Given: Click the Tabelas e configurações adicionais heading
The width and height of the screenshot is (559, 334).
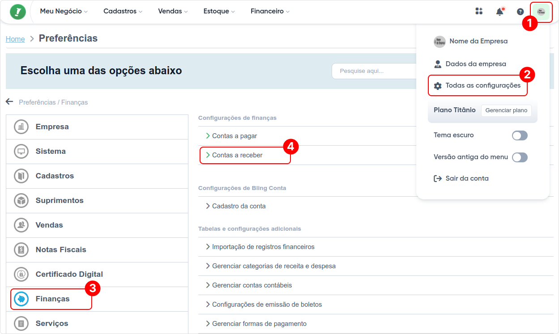Looking at the screenshot, I should click(250, 229).
